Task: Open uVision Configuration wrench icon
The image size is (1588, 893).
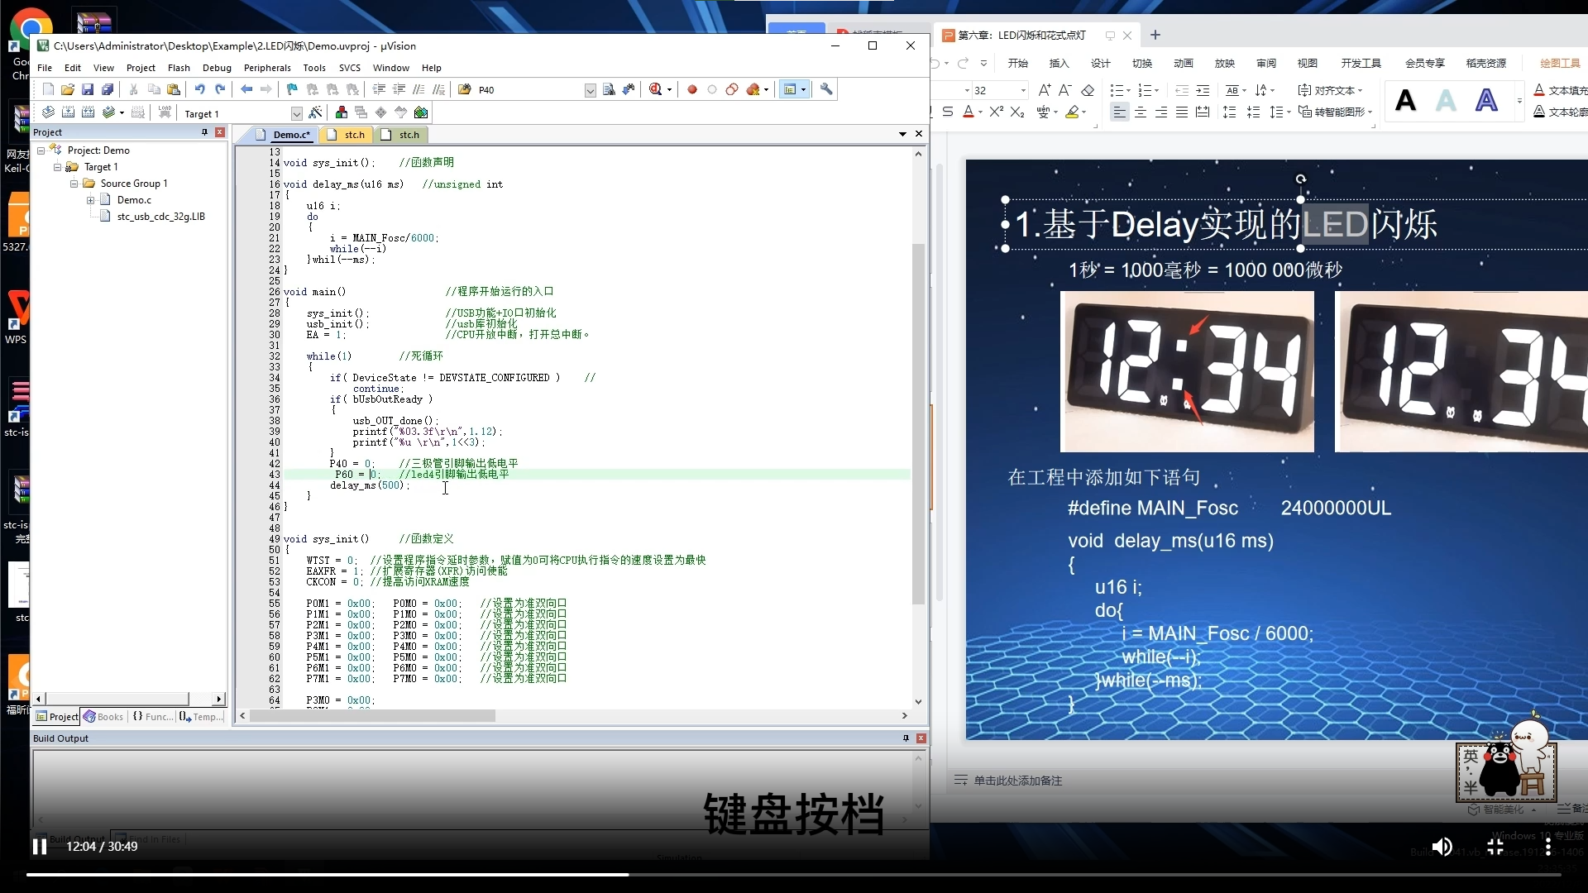Action: [x=826, y=89]
